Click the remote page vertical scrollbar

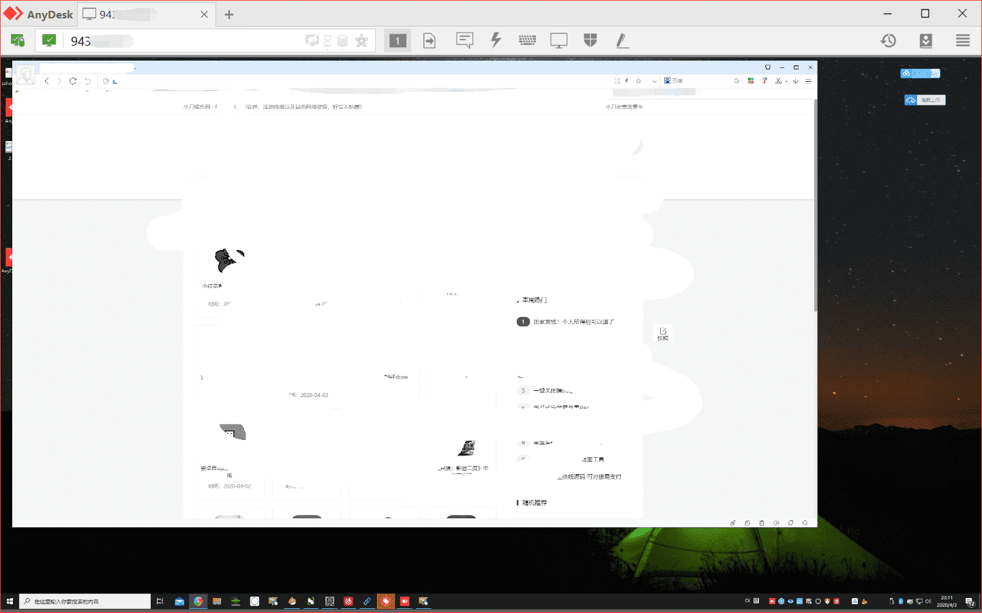point(815,204)
